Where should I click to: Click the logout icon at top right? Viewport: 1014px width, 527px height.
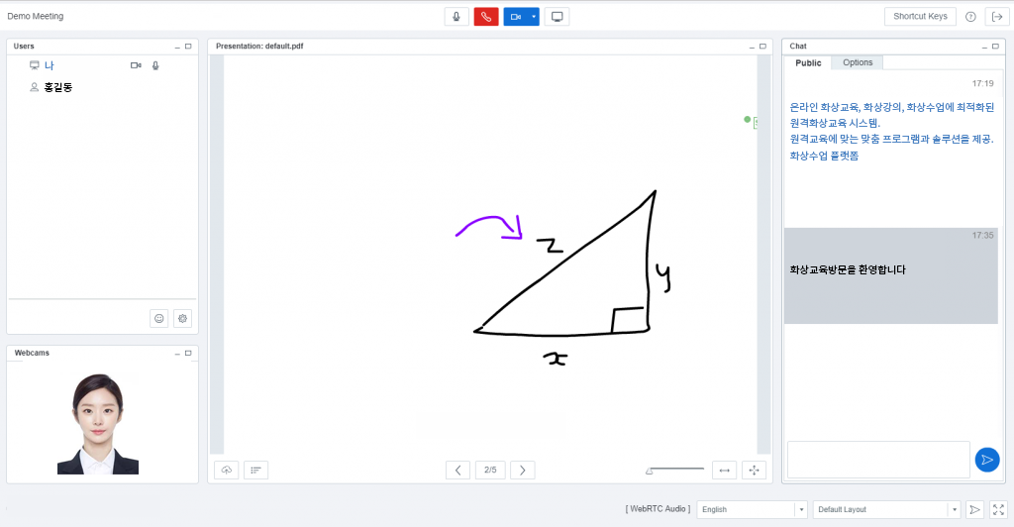point(995,17)
